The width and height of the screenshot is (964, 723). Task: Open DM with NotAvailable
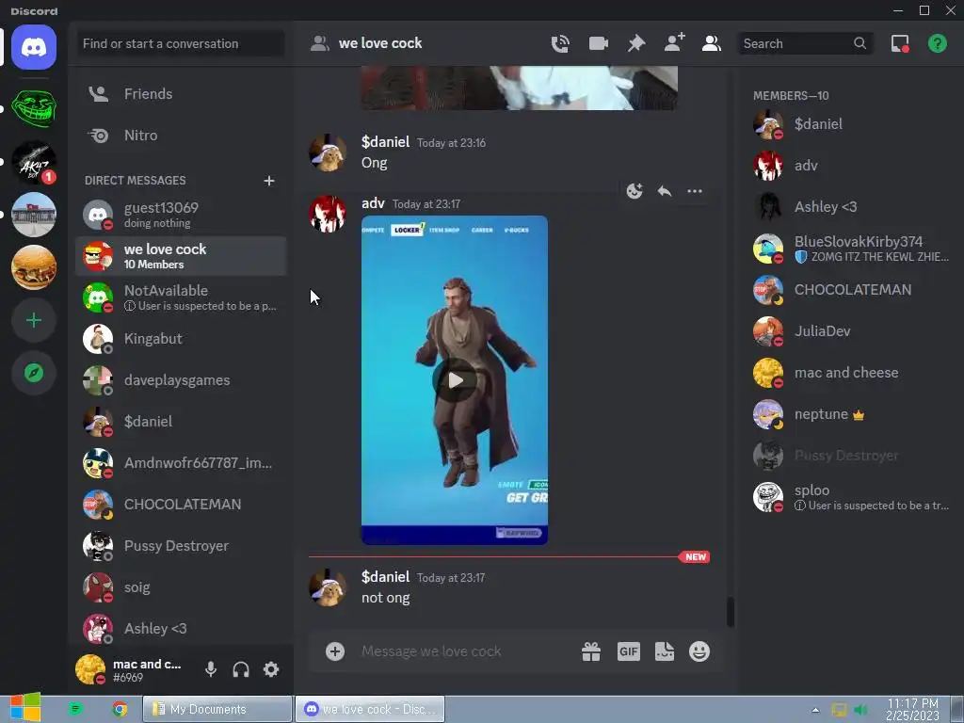(x=181, y=297)
